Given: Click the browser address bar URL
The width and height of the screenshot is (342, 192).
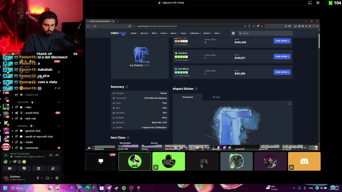Looking at the screenshot, I should coord(157,26).
